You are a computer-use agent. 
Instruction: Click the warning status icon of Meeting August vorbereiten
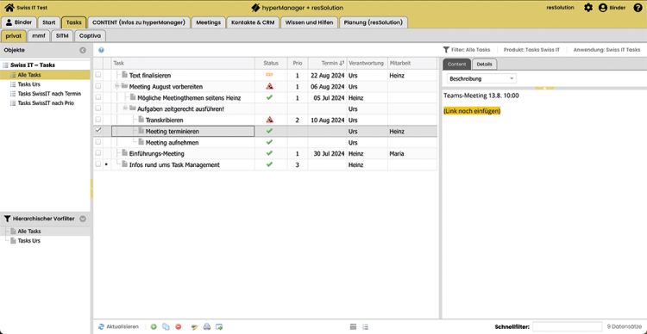(x=269, y=86)
